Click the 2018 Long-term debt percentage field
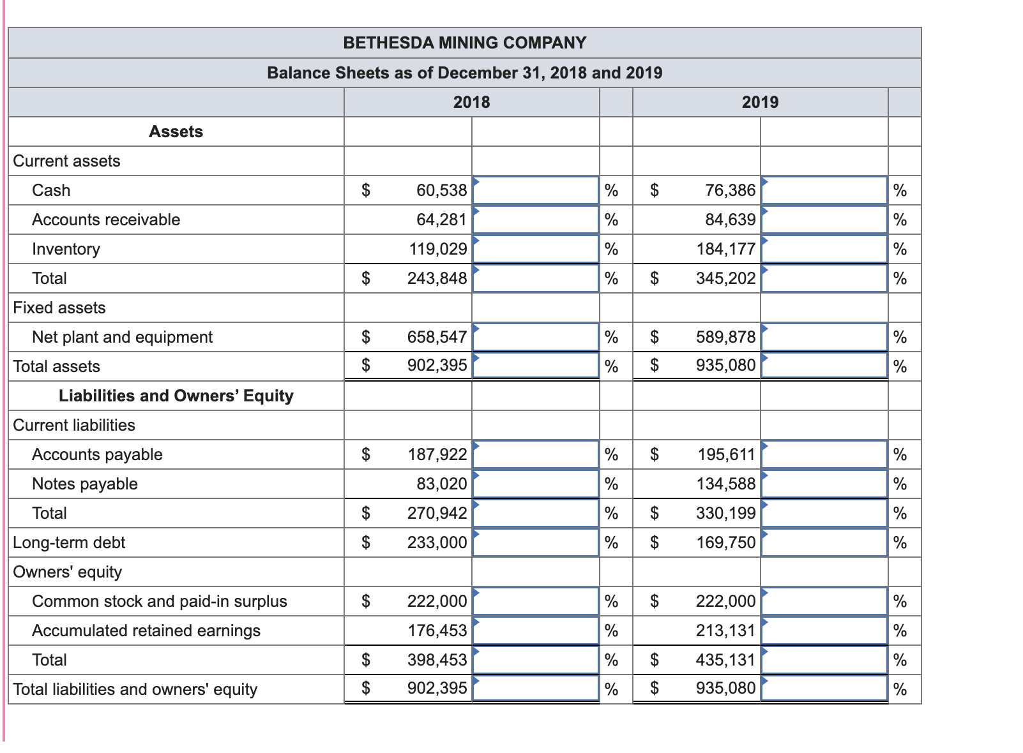Viewport: 1023px width, 753px height. pyautogui.click(x=535, y=542)
